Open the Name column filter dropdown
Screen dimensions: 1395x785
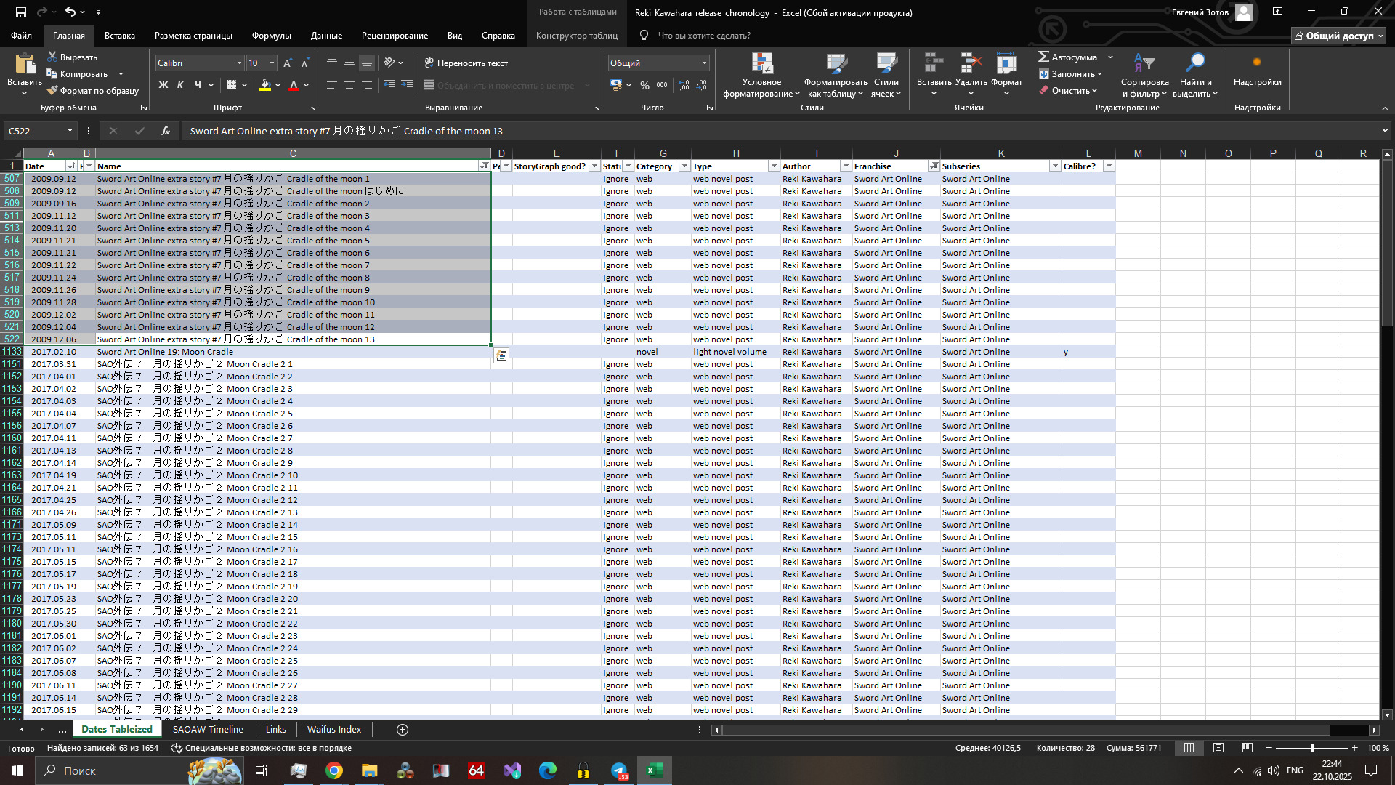click(x=485, y=166)
